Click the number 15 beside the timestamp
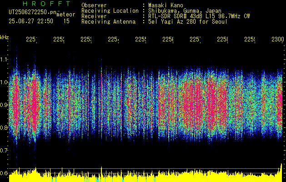 pyautogui.click(x=66, y=21)
